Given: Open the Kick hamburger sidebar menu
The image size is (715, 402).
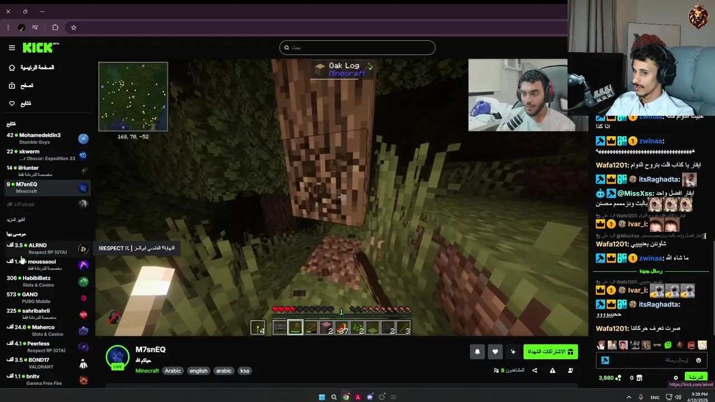Looking at the screenshot, I should pos(12,48).
